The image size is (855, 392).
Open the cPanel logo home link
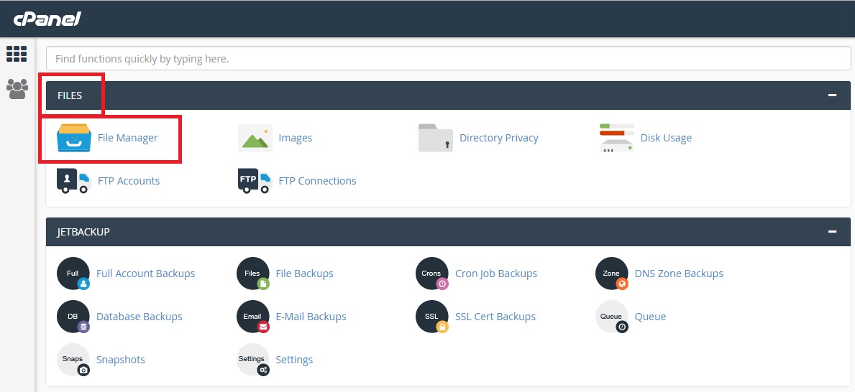point(47,19)
